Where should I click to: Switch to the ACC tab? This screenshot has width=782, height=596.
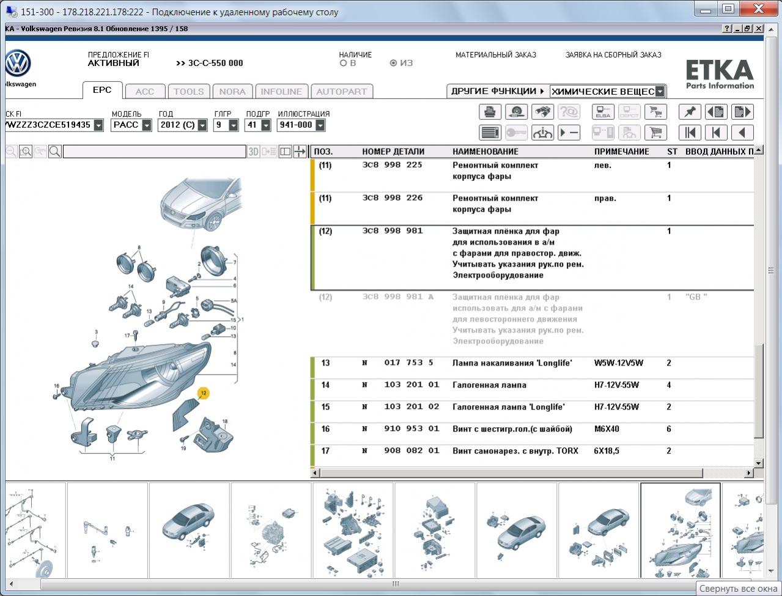pos(145,92)
